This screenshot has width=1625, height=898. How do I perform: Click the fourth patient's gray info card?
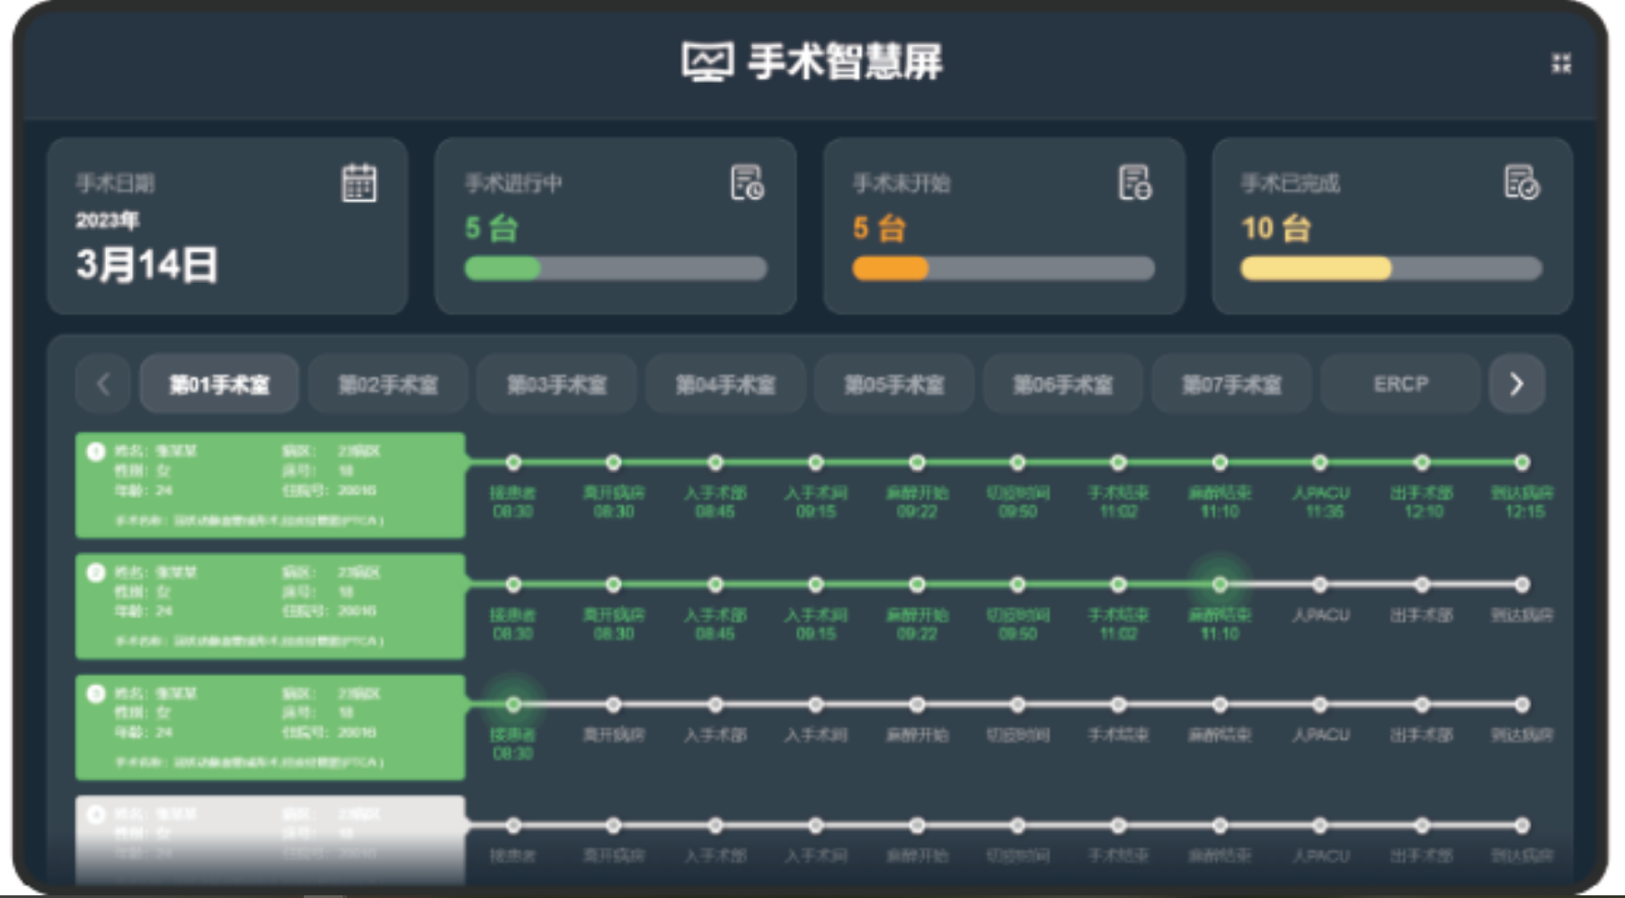click(x=268, y=840)
